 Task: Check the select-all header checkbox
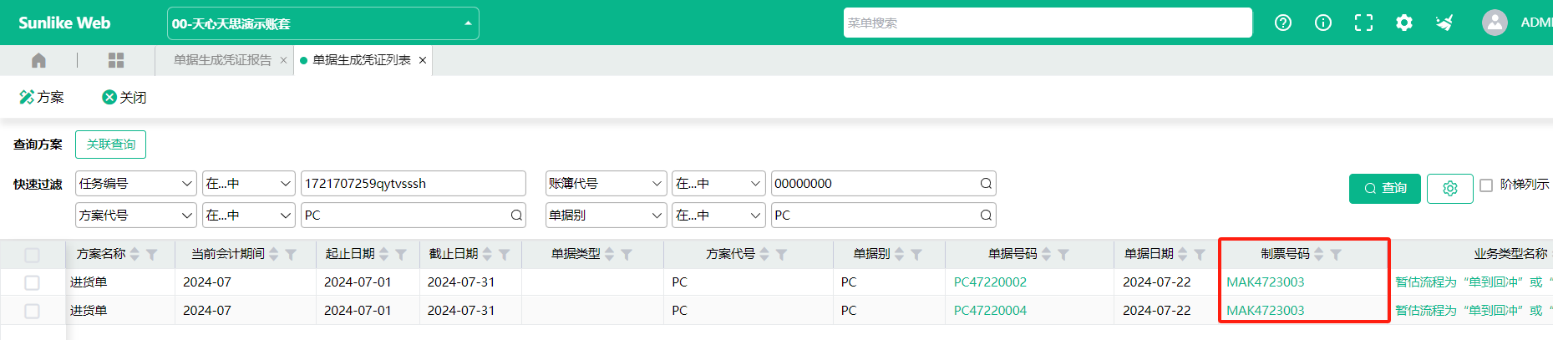coord(32,255)
